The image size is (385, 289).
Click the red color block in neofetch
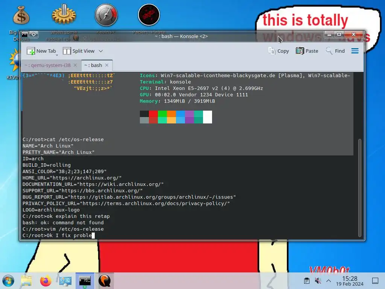[153, 114]
